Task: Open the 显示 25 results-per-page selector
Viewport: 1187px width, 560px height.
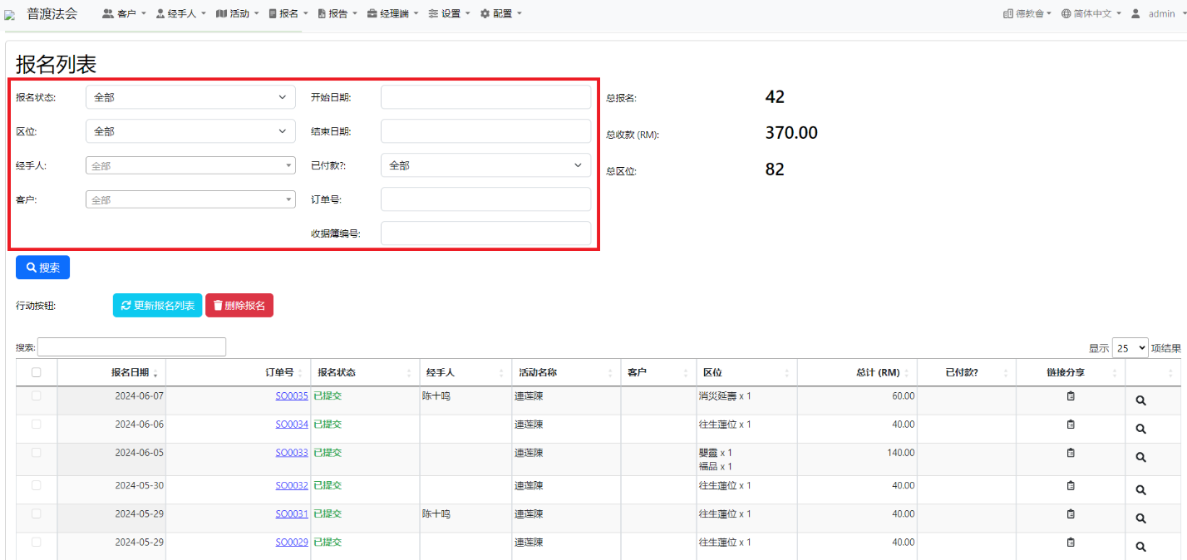Action: click(x=1130, y=348)
